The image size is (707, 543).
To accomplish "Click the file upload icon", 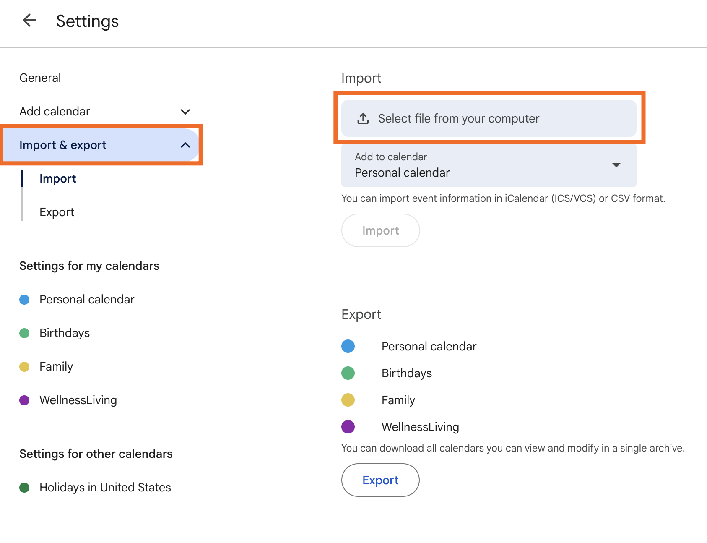I will point(362,118).
